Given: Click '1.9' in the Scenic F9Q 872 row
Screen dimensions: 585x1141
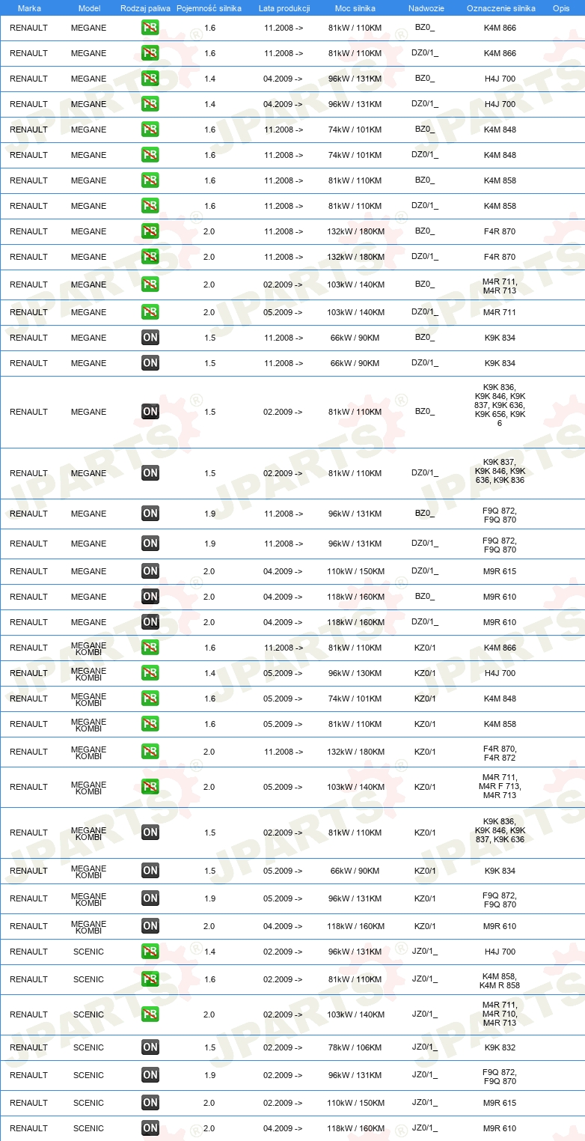Looking at the screenshot, I should tap(209, 1075).
